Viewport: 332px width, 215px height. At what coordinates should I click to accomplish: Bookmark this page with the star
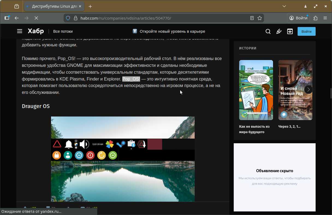click(x=260, y=18)
